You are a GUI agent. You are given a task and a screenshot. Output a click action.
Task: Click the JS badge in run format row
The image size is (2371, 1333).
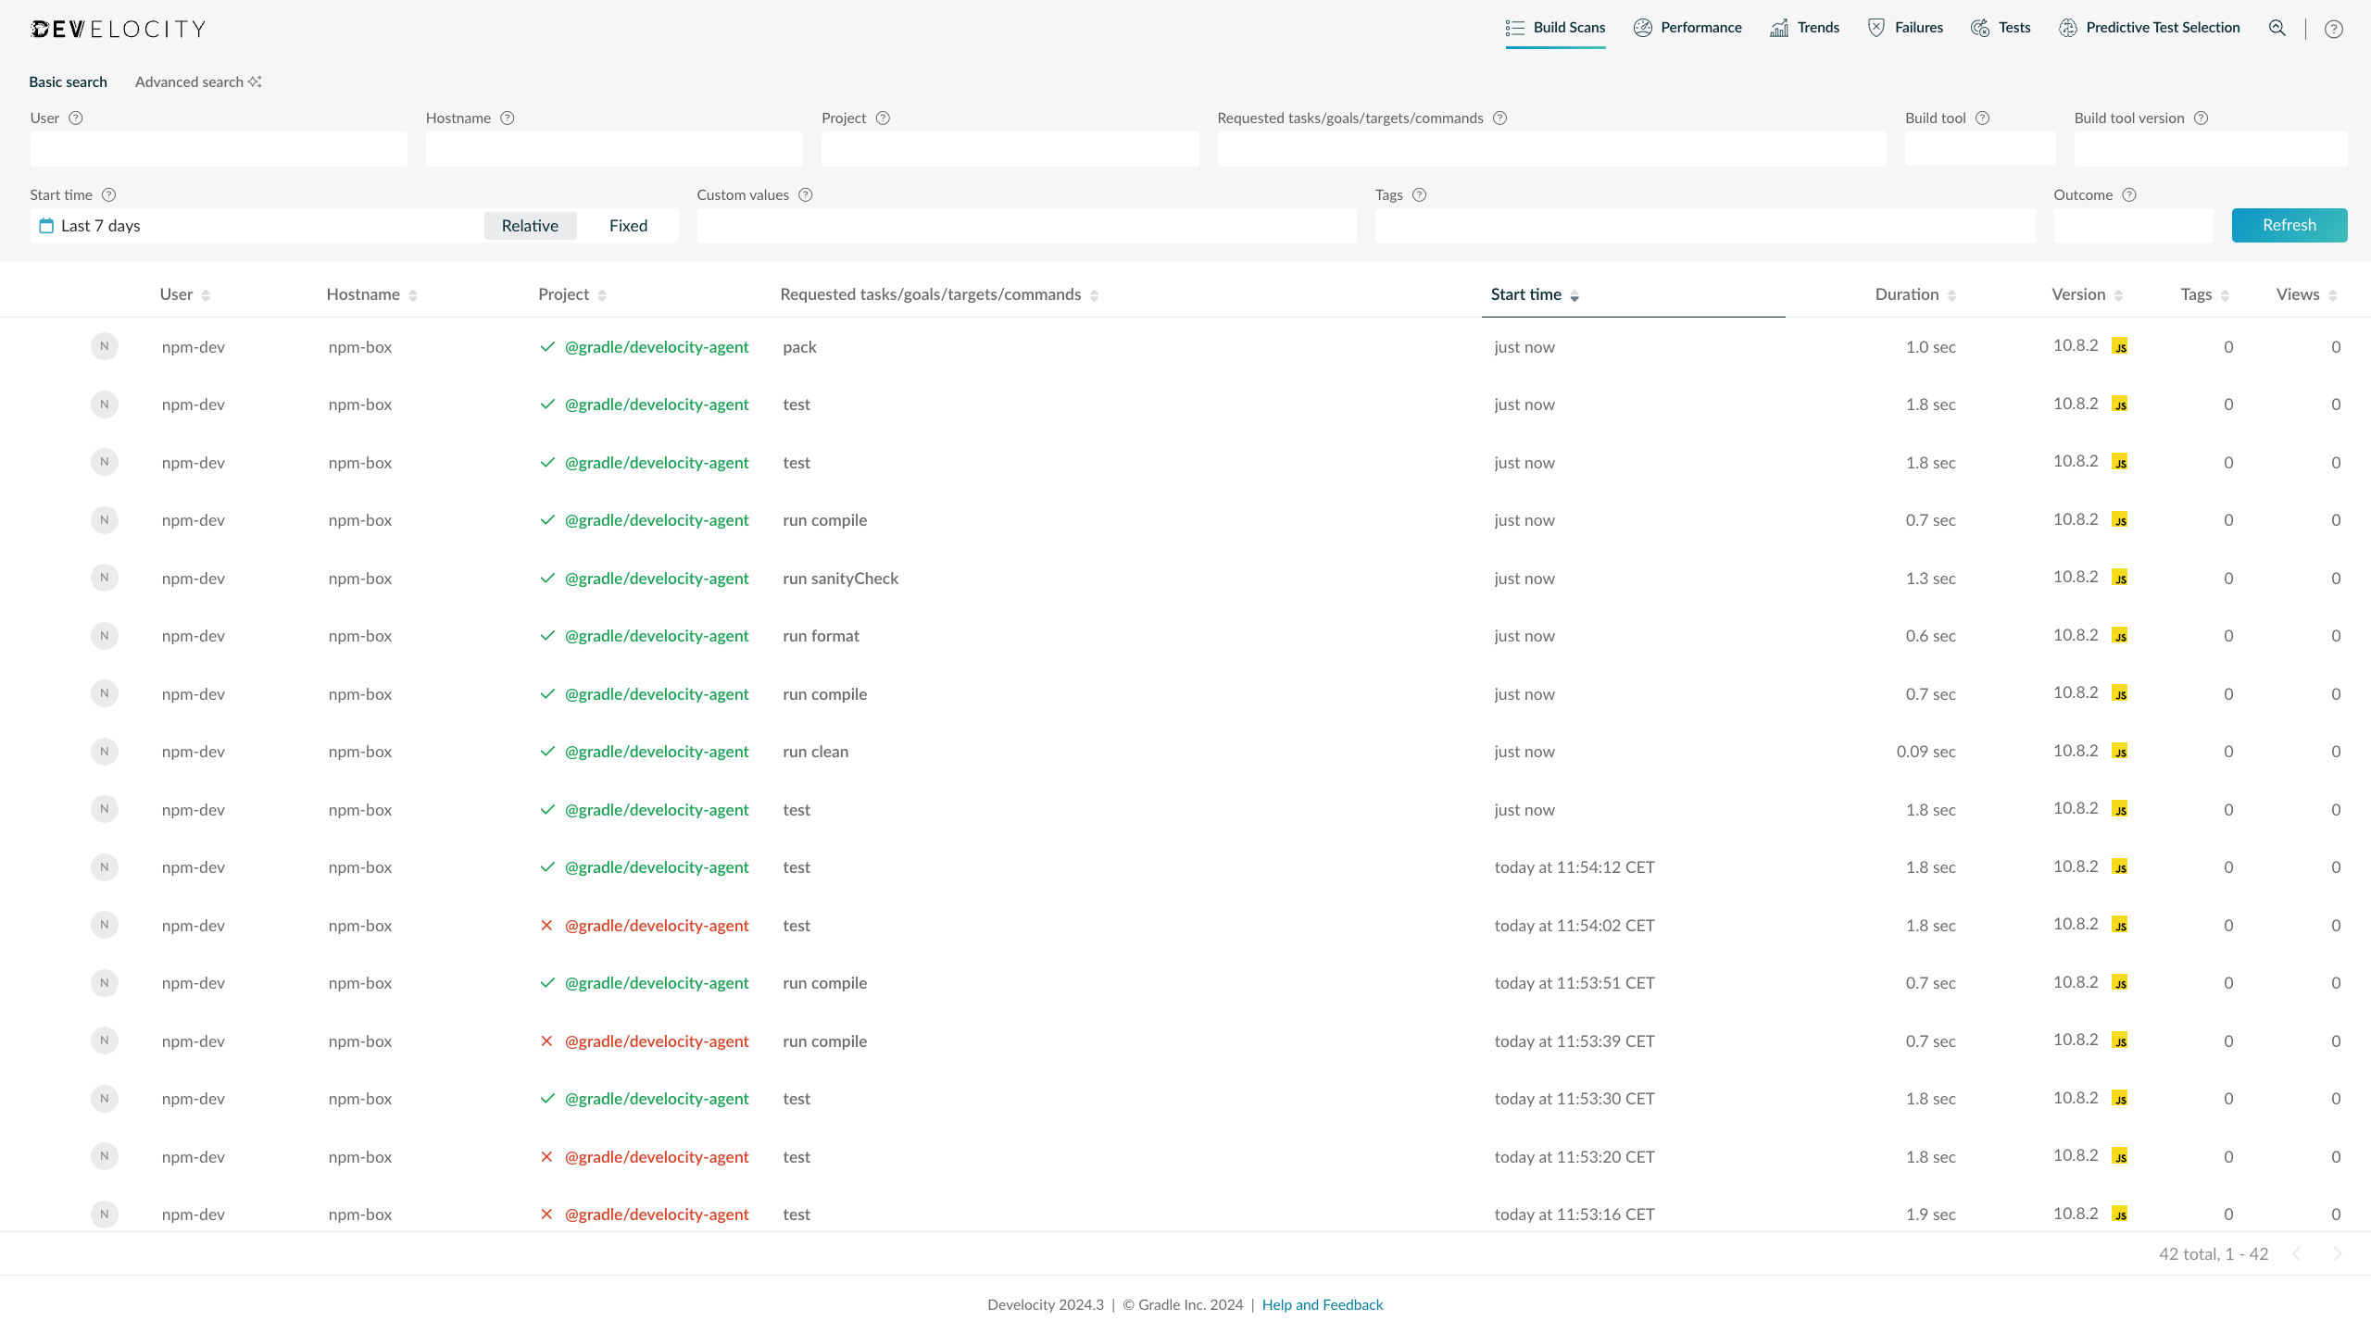point(2120,636)
